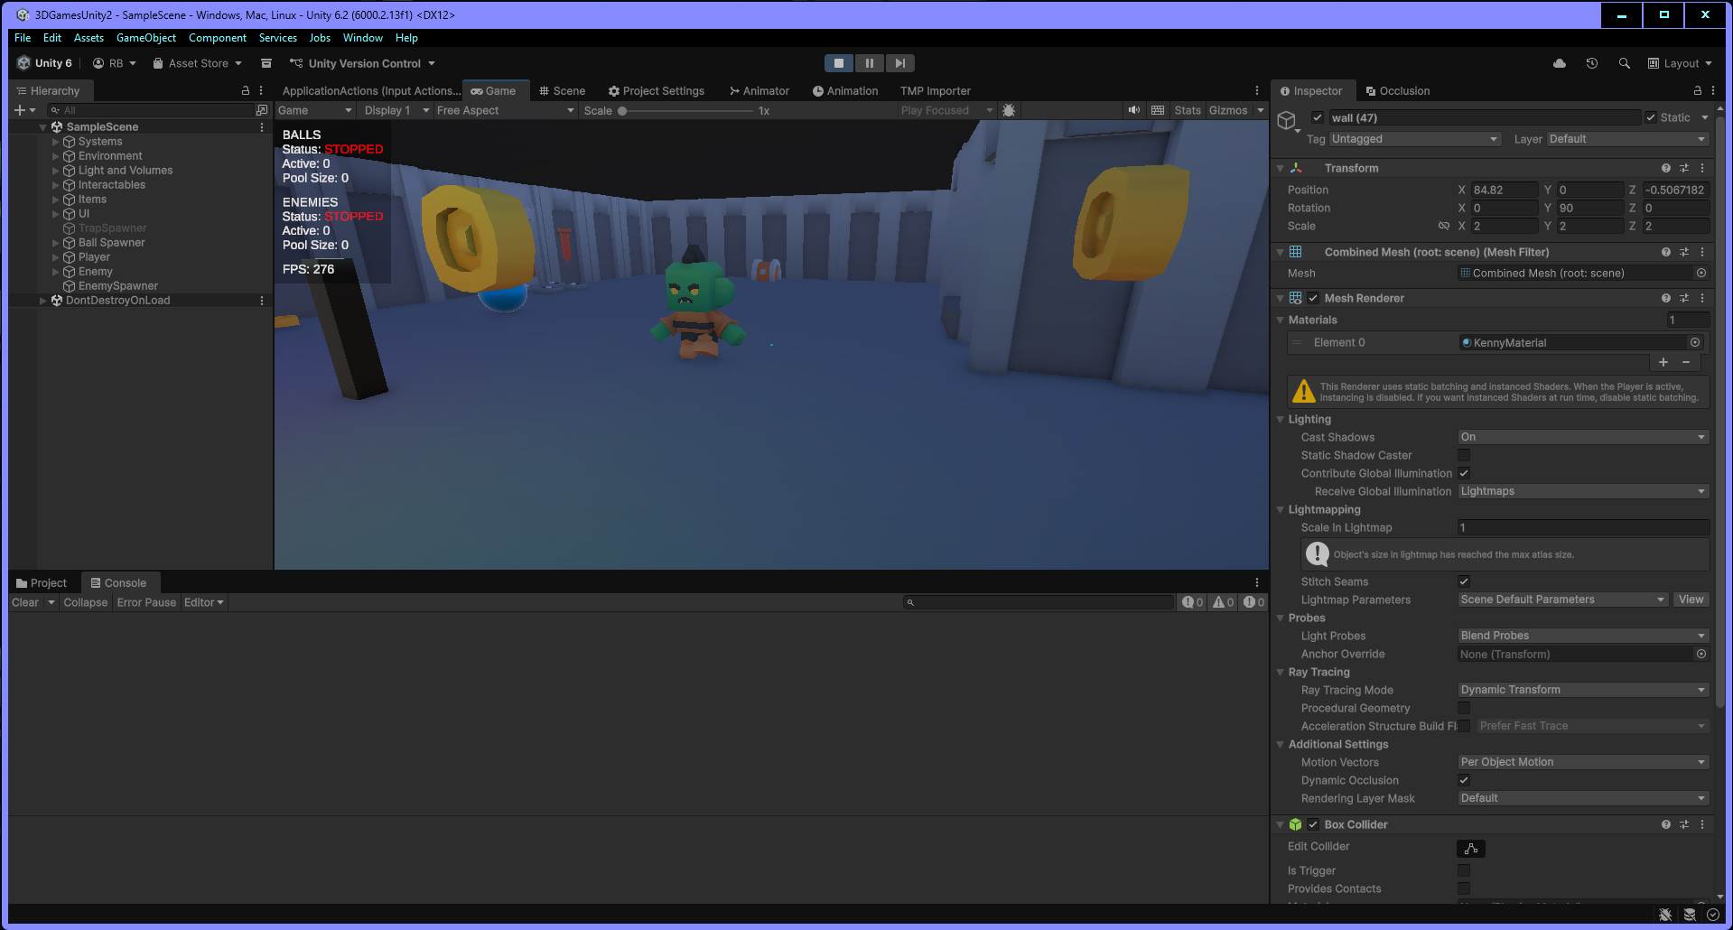The width and height of the screenshot is (1733, 930).
Task: Uncheck Stitch Seams under Lightmapping
Action: (x=1463, y=581)
